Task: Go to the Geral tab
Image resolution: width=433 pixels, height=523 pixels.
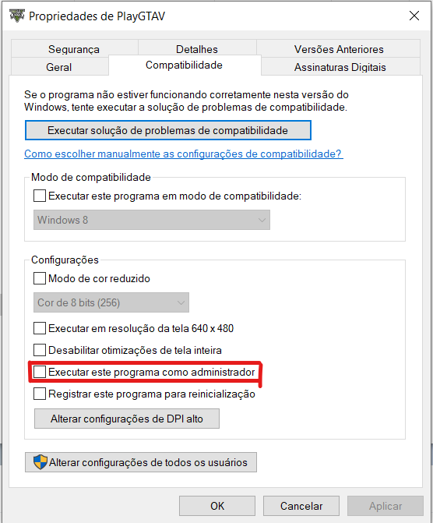Action: coord(59,67)
